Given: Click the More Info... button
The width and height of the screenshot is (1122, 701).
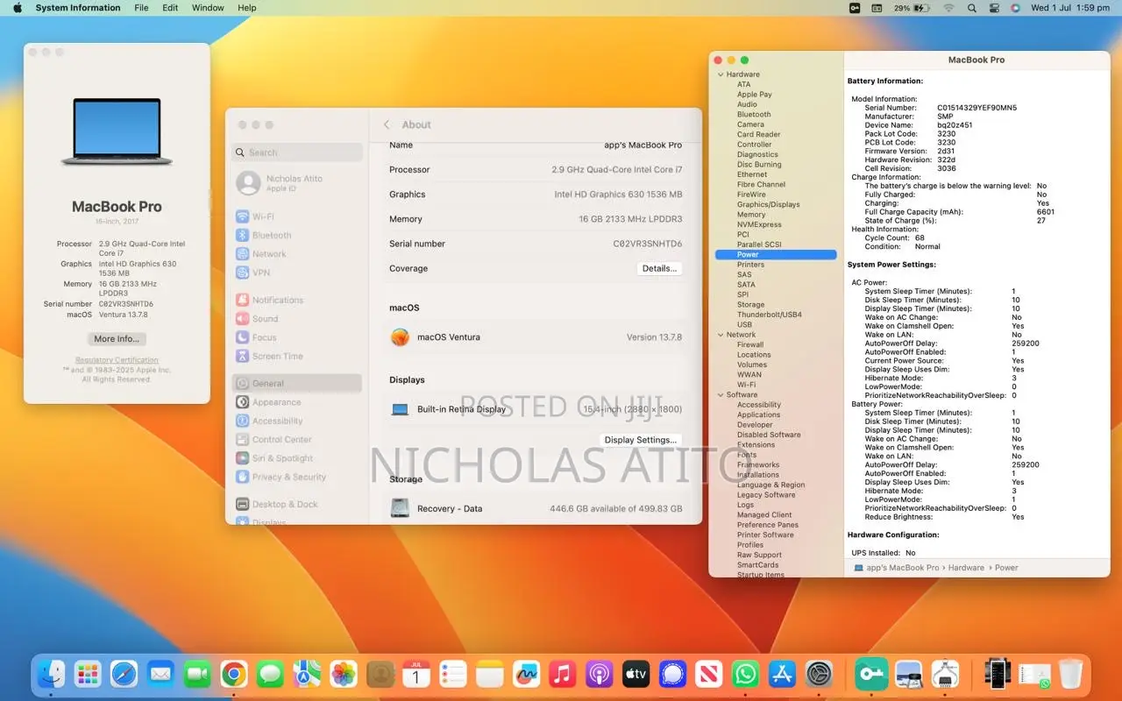Looking at the screenshot, I should [117, 339].
